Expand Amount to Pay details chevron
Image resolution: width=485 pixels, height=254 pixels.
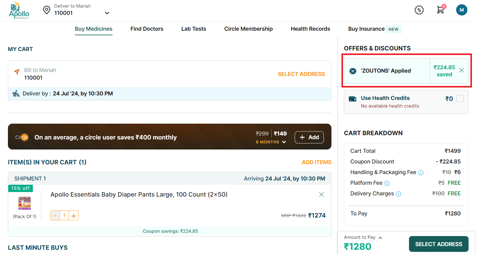(x=380, y=238)
